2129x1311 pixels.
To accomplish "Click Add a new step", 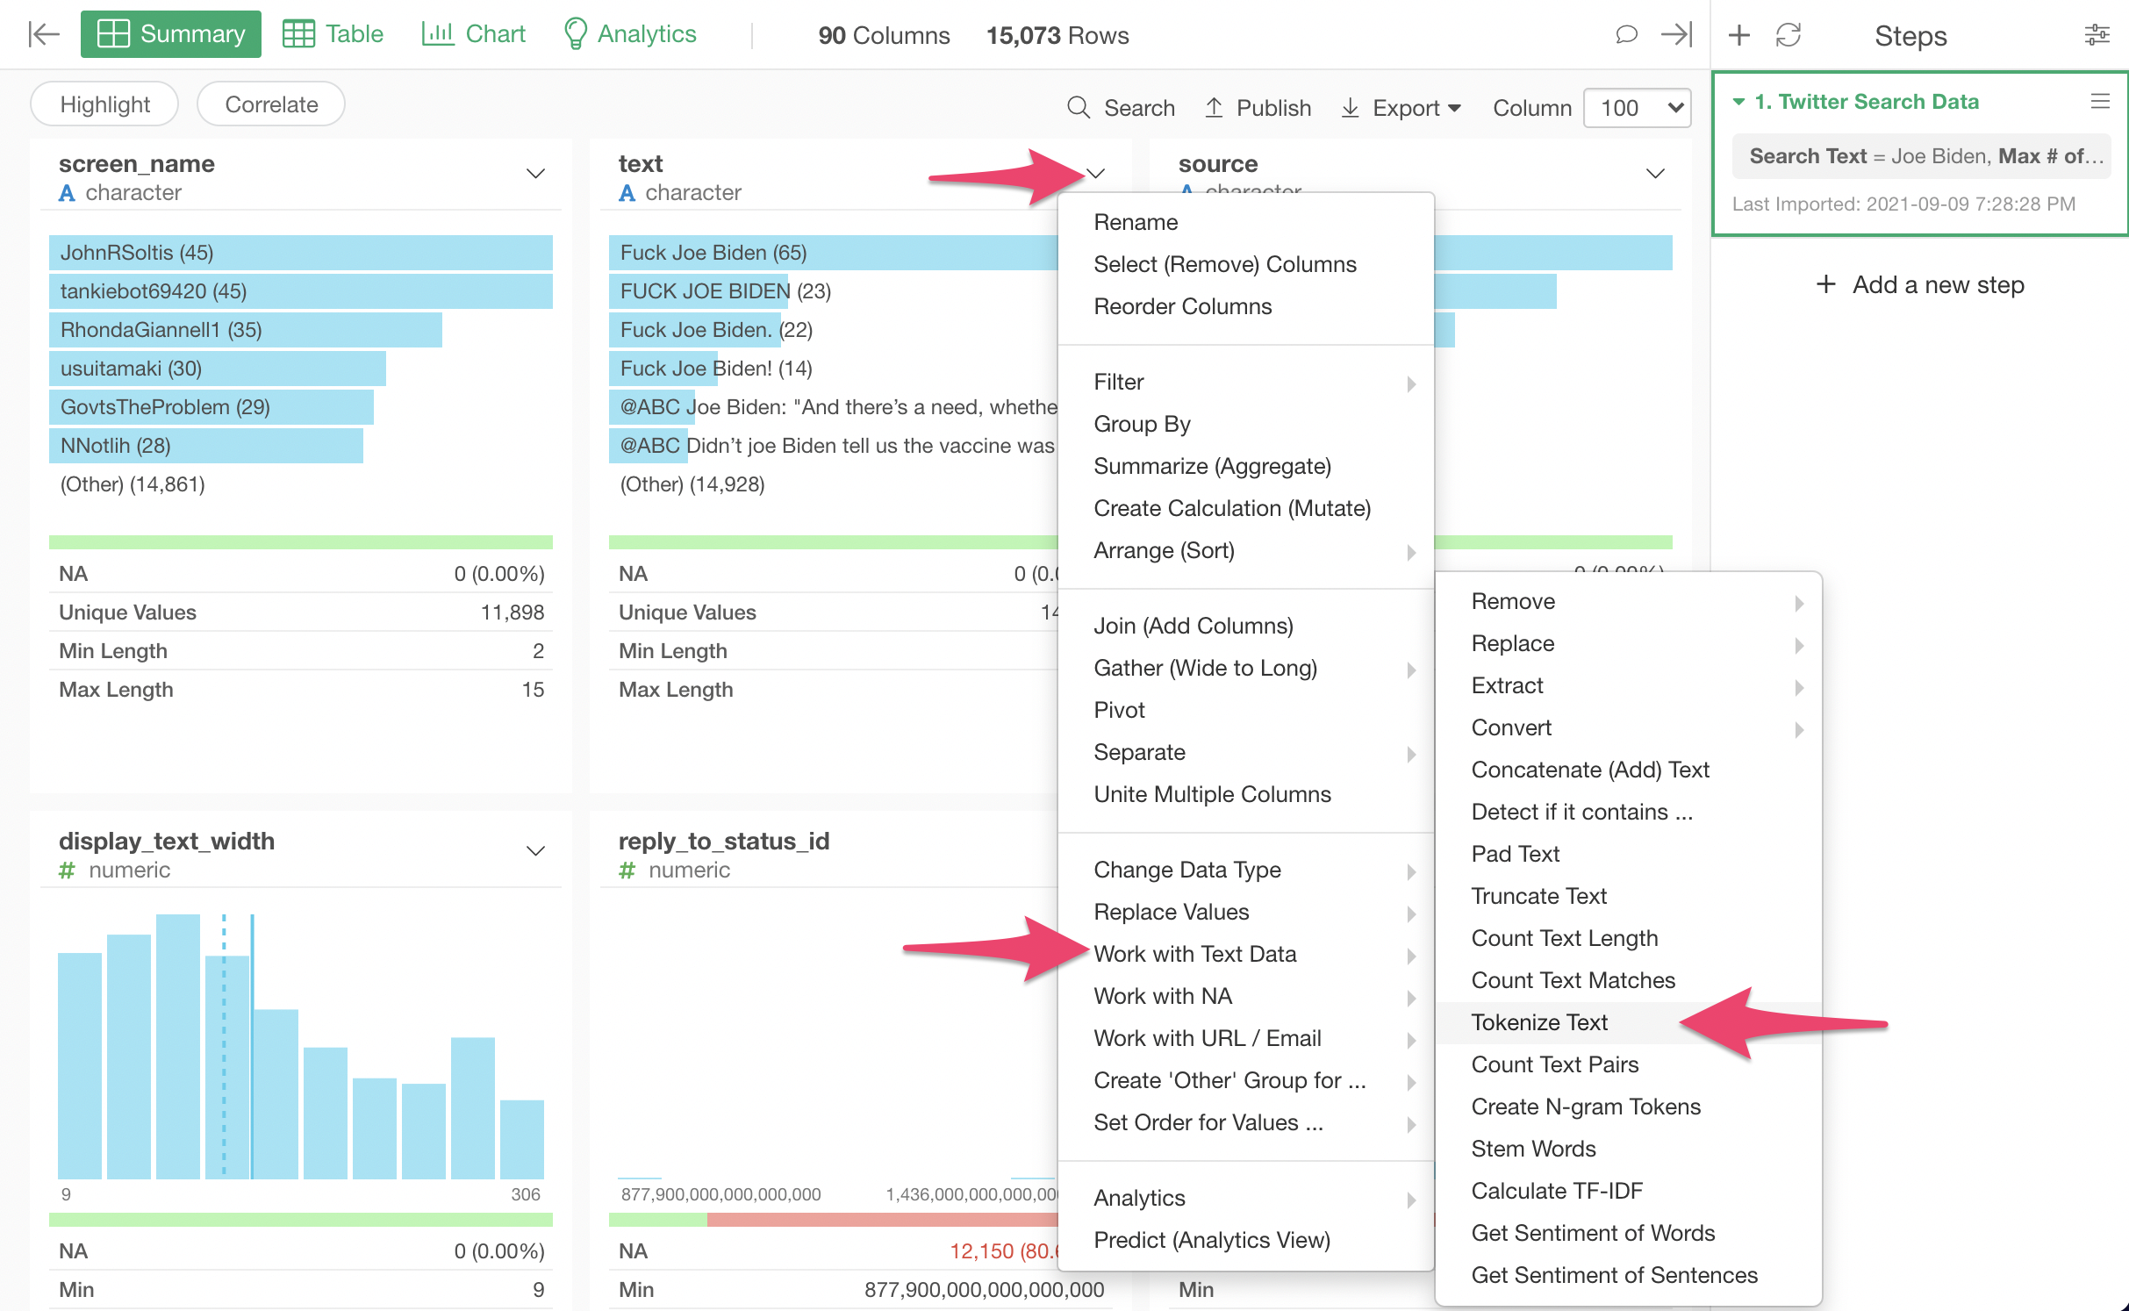I will [1920, 284].
